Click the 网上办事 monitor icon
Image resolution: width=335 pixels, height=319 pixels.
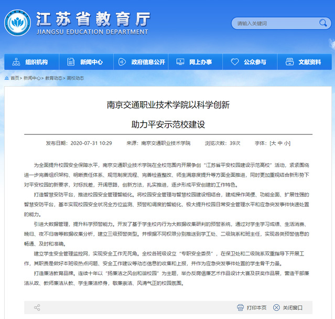tap(180, 62)
